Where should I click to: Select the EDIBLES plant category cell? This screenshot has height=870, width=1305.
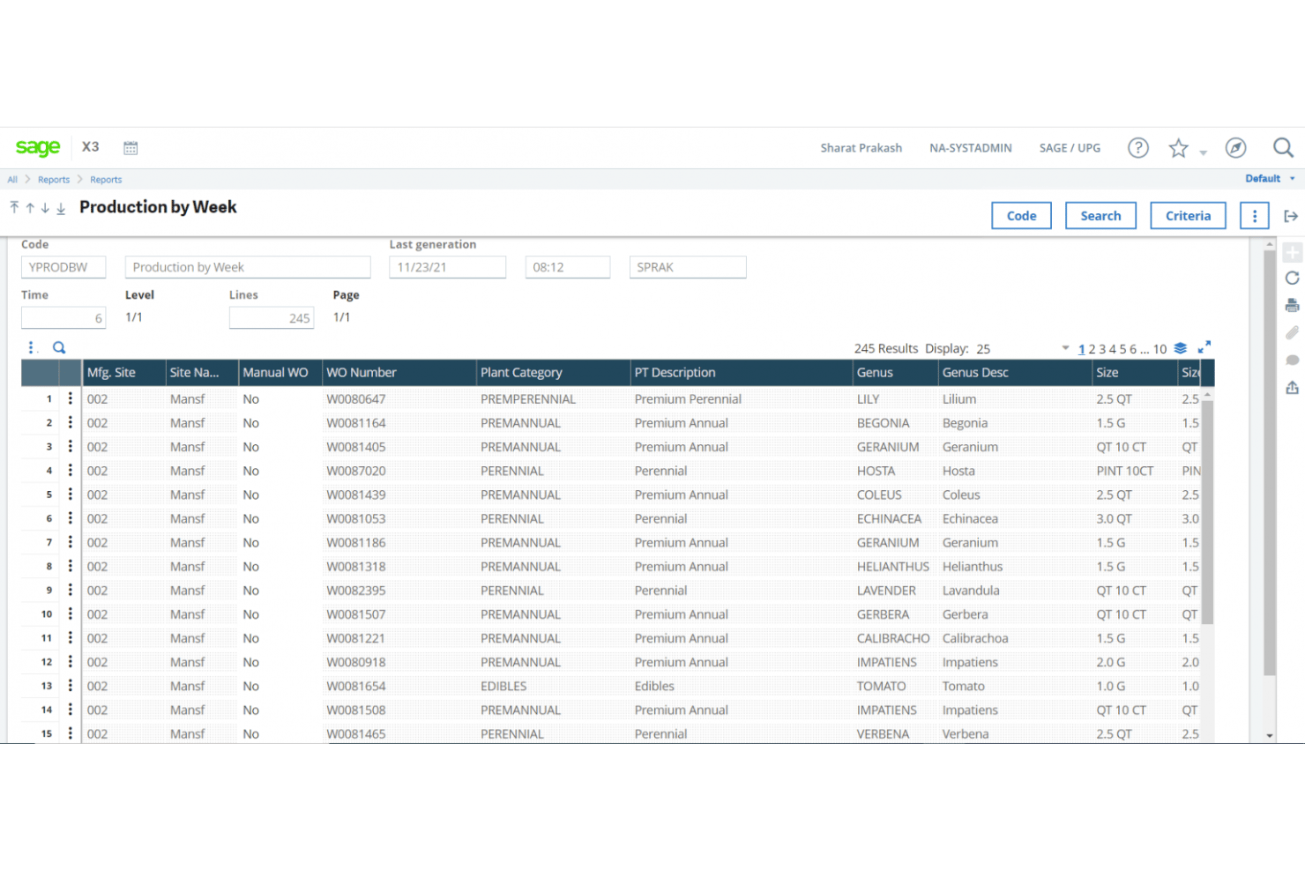click(553, 686)
